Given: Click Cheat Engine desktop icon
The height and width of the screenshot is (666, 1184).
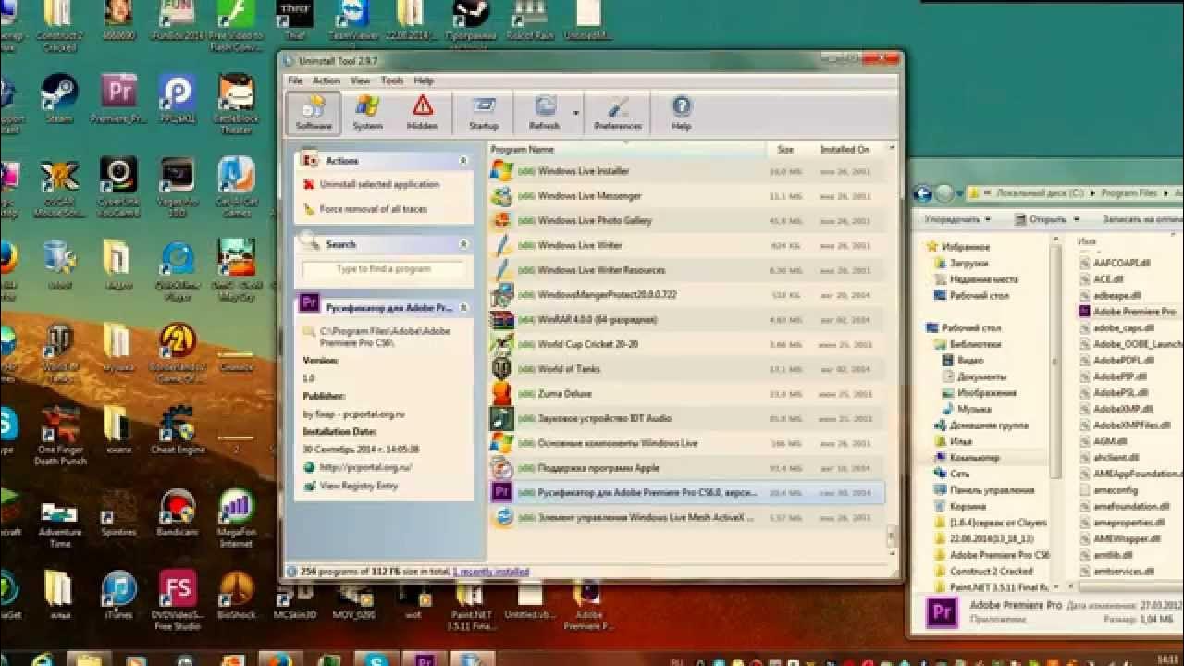Looking at the screenshot, I should click(178, 430).
